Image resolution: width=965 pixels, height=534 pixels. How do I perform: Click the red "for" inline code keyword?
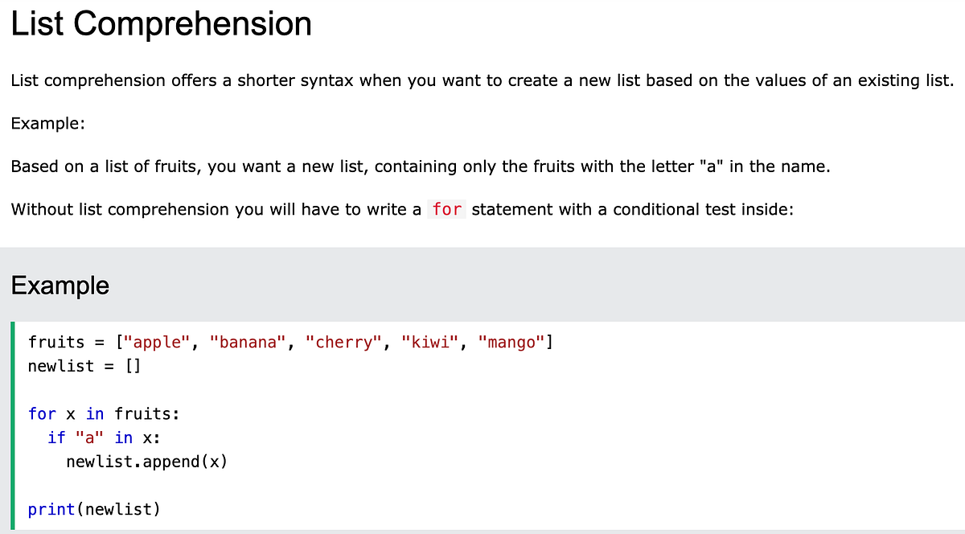pos(446,209)
